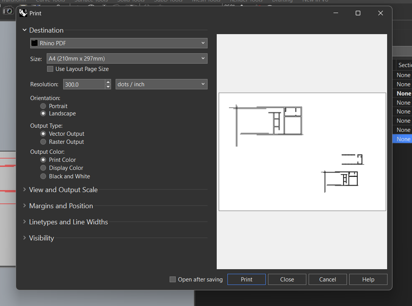Decrease resolution with the down stepper arrow
412x306 pixels.
(x=108, y=87)
